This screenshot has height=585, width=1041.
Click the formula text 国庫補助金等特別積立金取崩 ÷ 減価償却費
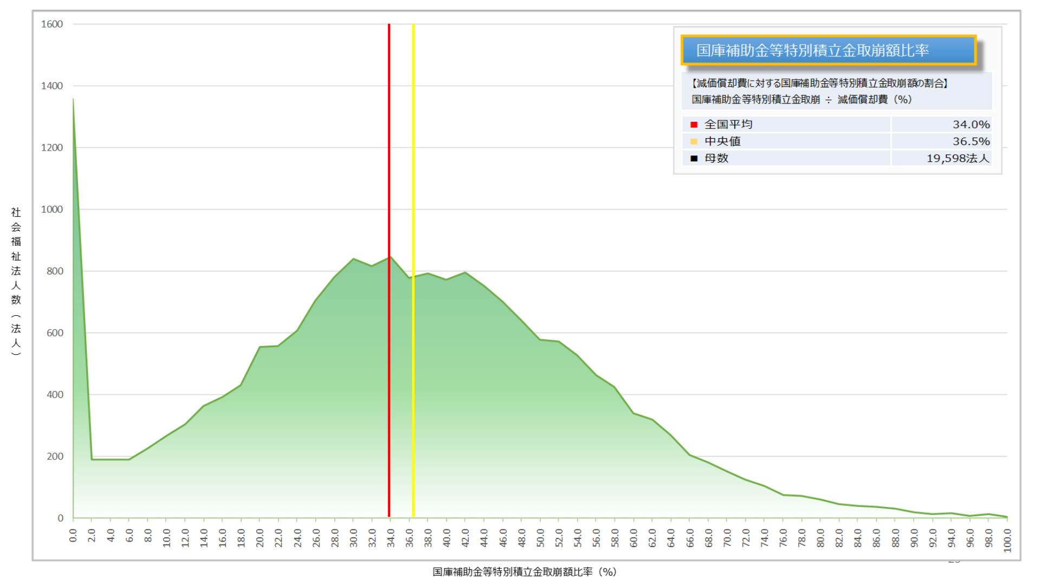pos(801,100)
